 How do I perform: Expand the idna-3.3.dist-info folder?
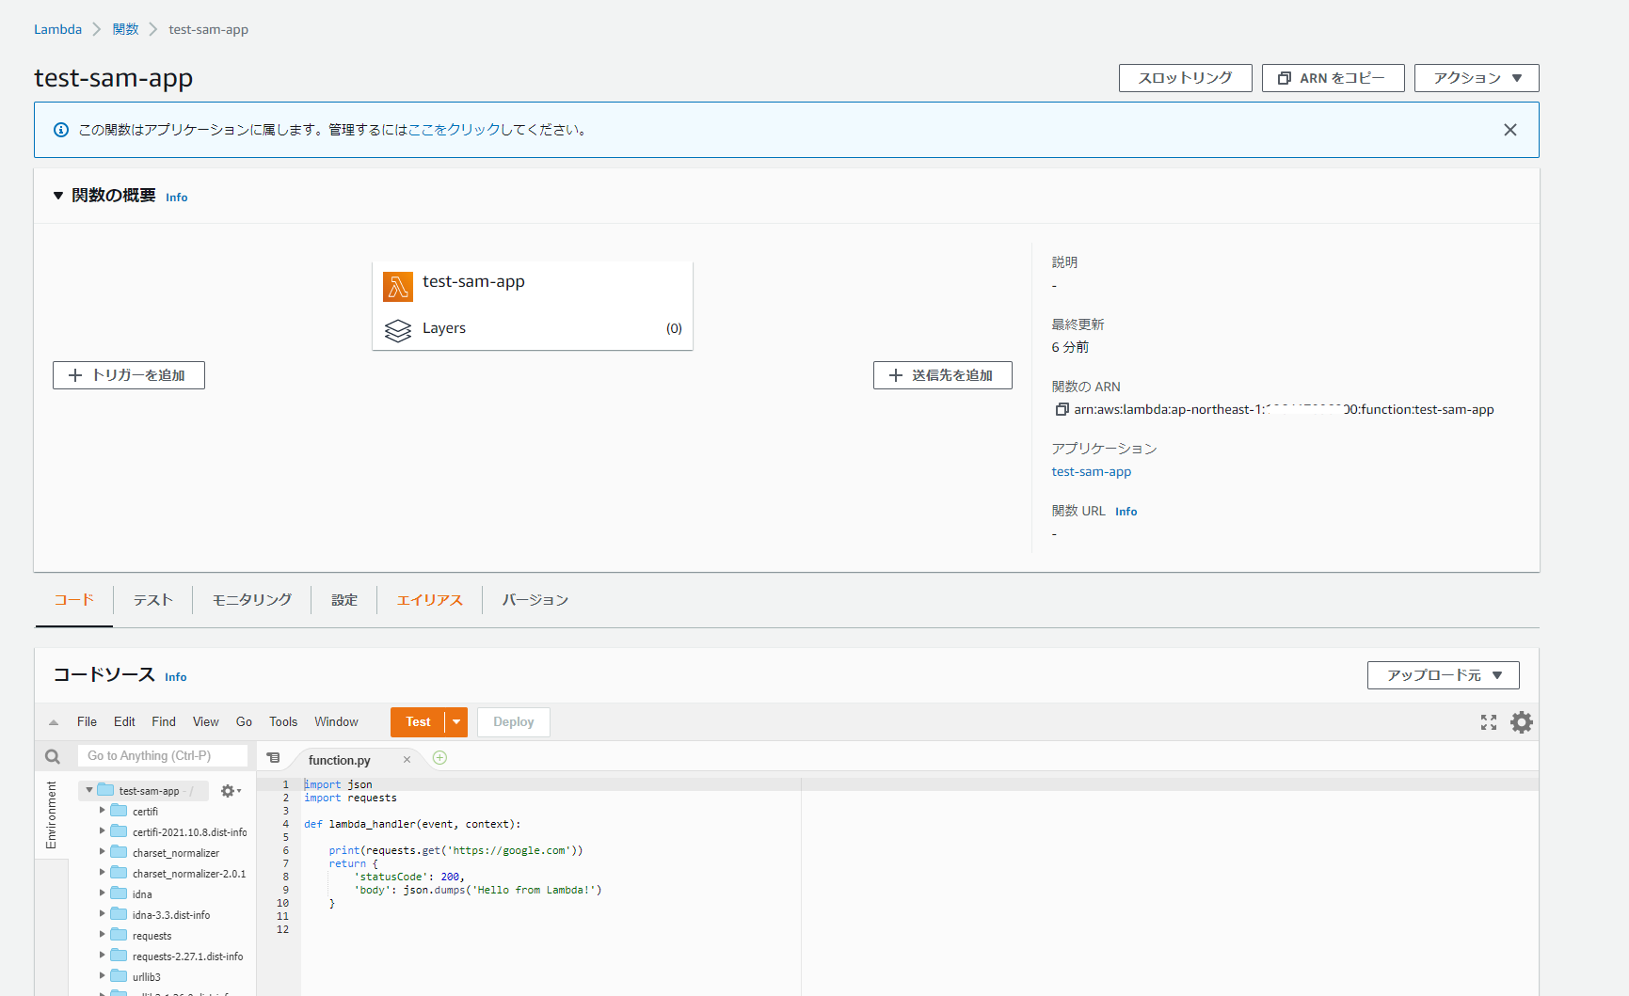pyautogui.click(x=103, y=913)
